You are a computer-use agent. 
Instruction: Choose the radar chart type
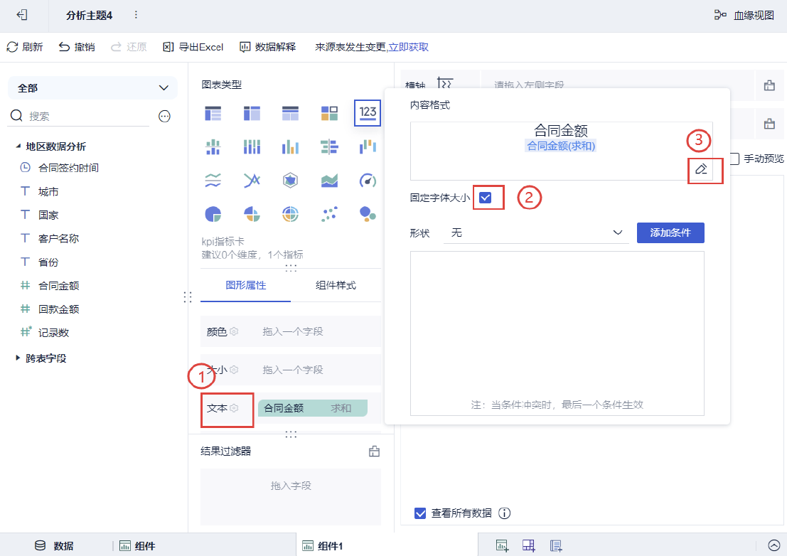click(291, 180)
